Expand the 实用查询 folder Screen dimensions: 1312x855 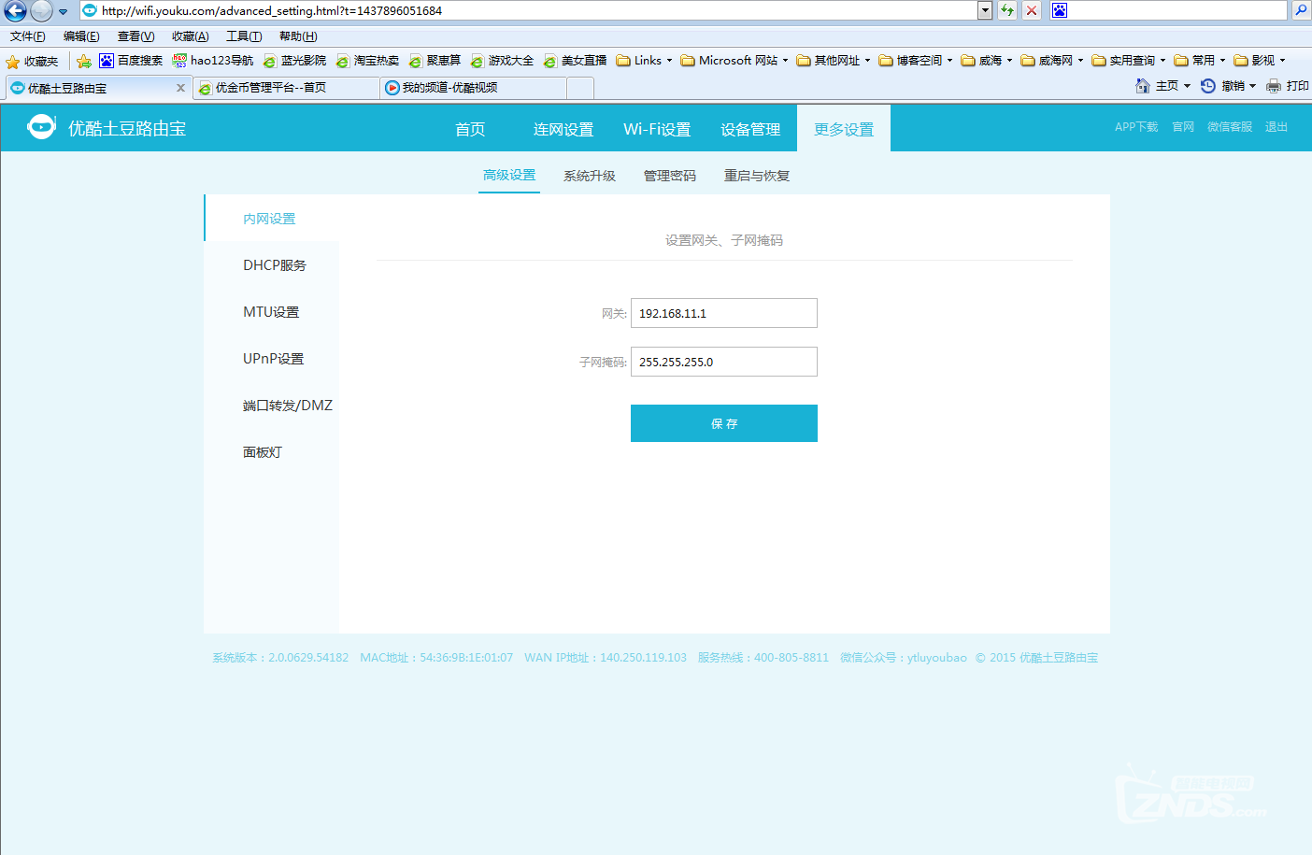[x=1129, y=61]
